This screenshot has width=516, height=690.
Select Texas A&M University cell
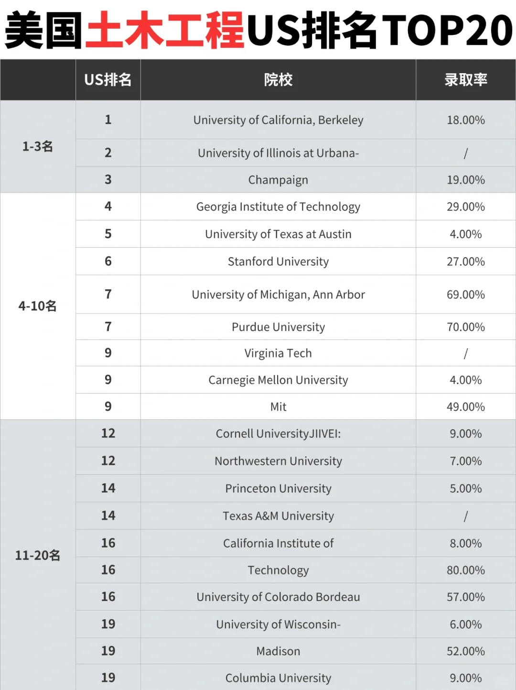click(x=278, y=516)
